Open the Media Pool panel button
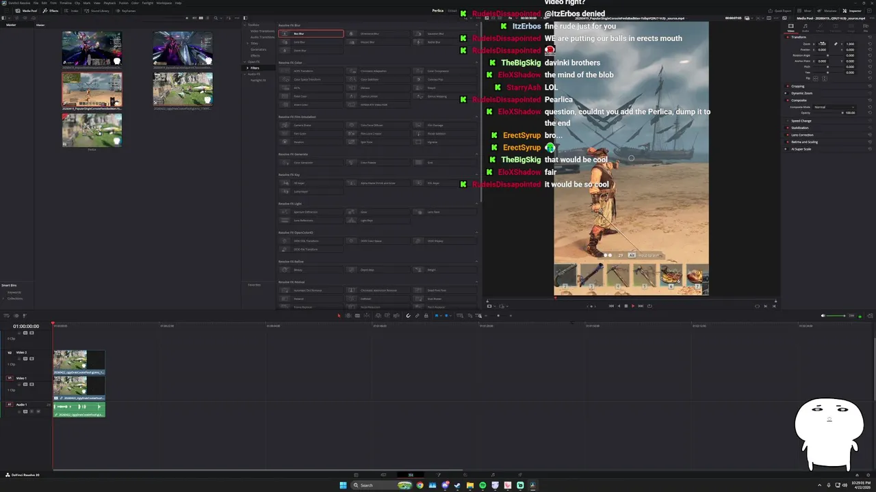876x492 pixels. (x=27, y=11)
